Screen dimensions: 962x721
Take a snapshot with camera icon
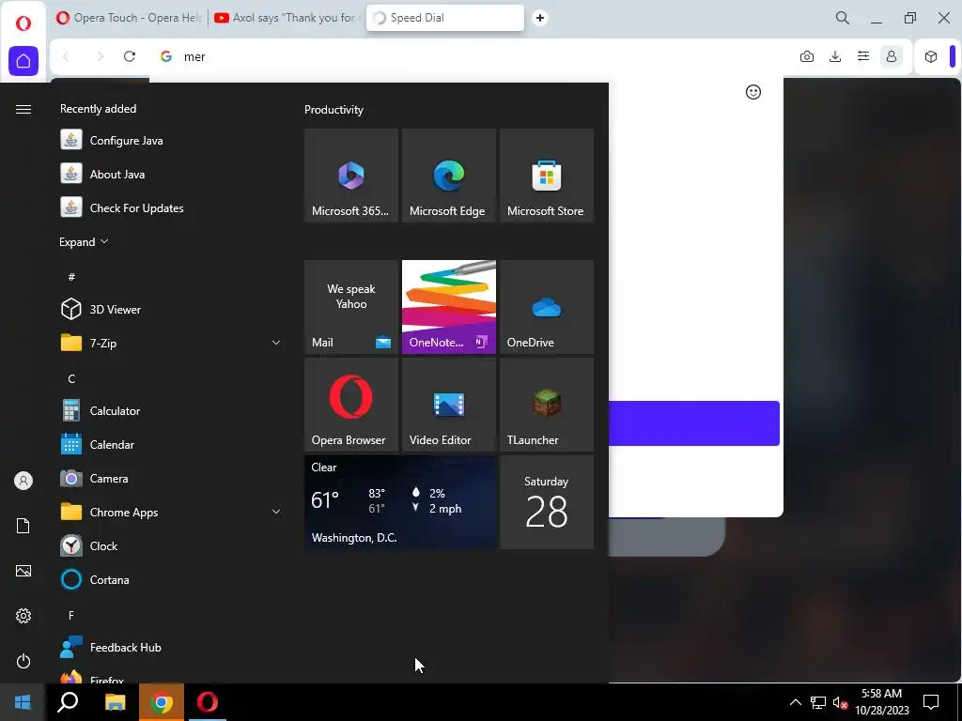(x=807, y=56)
